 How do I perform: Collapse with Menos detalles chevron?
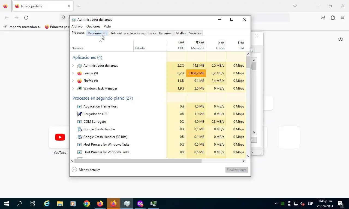pos(74,170)
